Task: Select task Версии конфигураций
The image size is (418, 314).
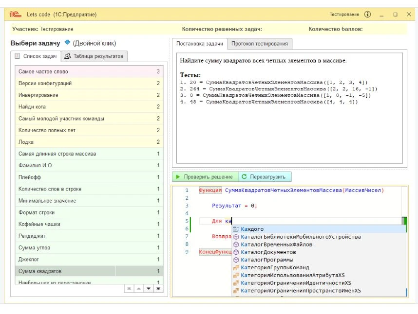Action: tap(89, 83)
